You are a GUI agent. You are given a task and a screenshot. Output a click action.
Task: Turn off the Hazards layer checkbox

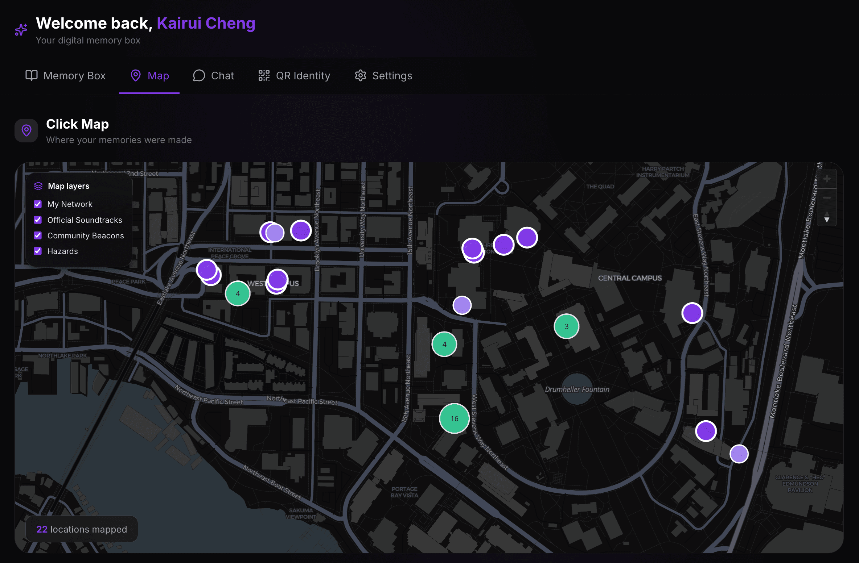(38, 251)
